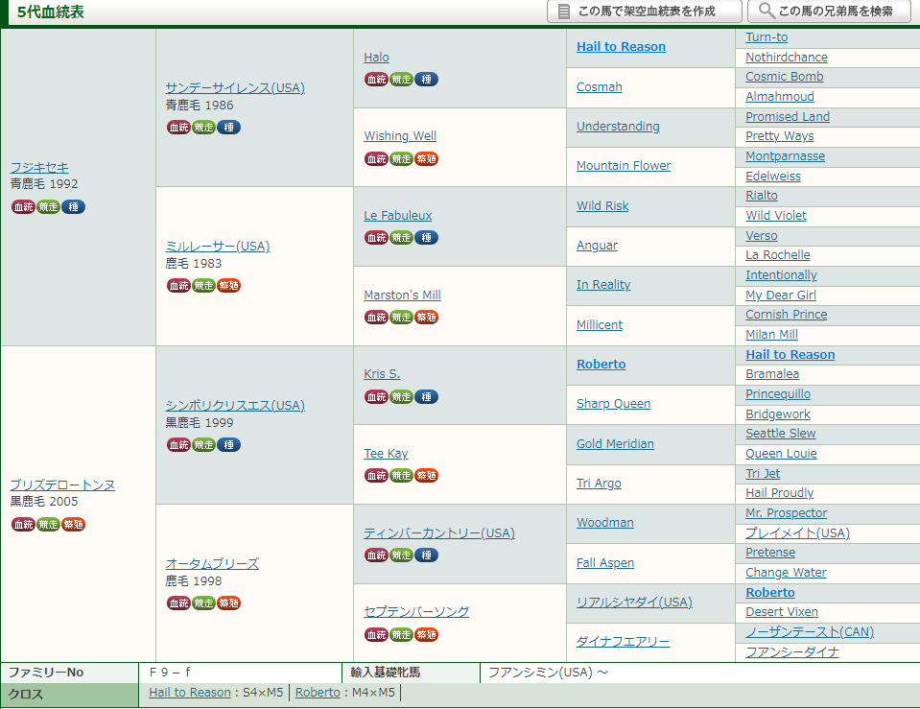Open the オータムブリーズ link
920x709 pixels.
[x=212, y=564]
